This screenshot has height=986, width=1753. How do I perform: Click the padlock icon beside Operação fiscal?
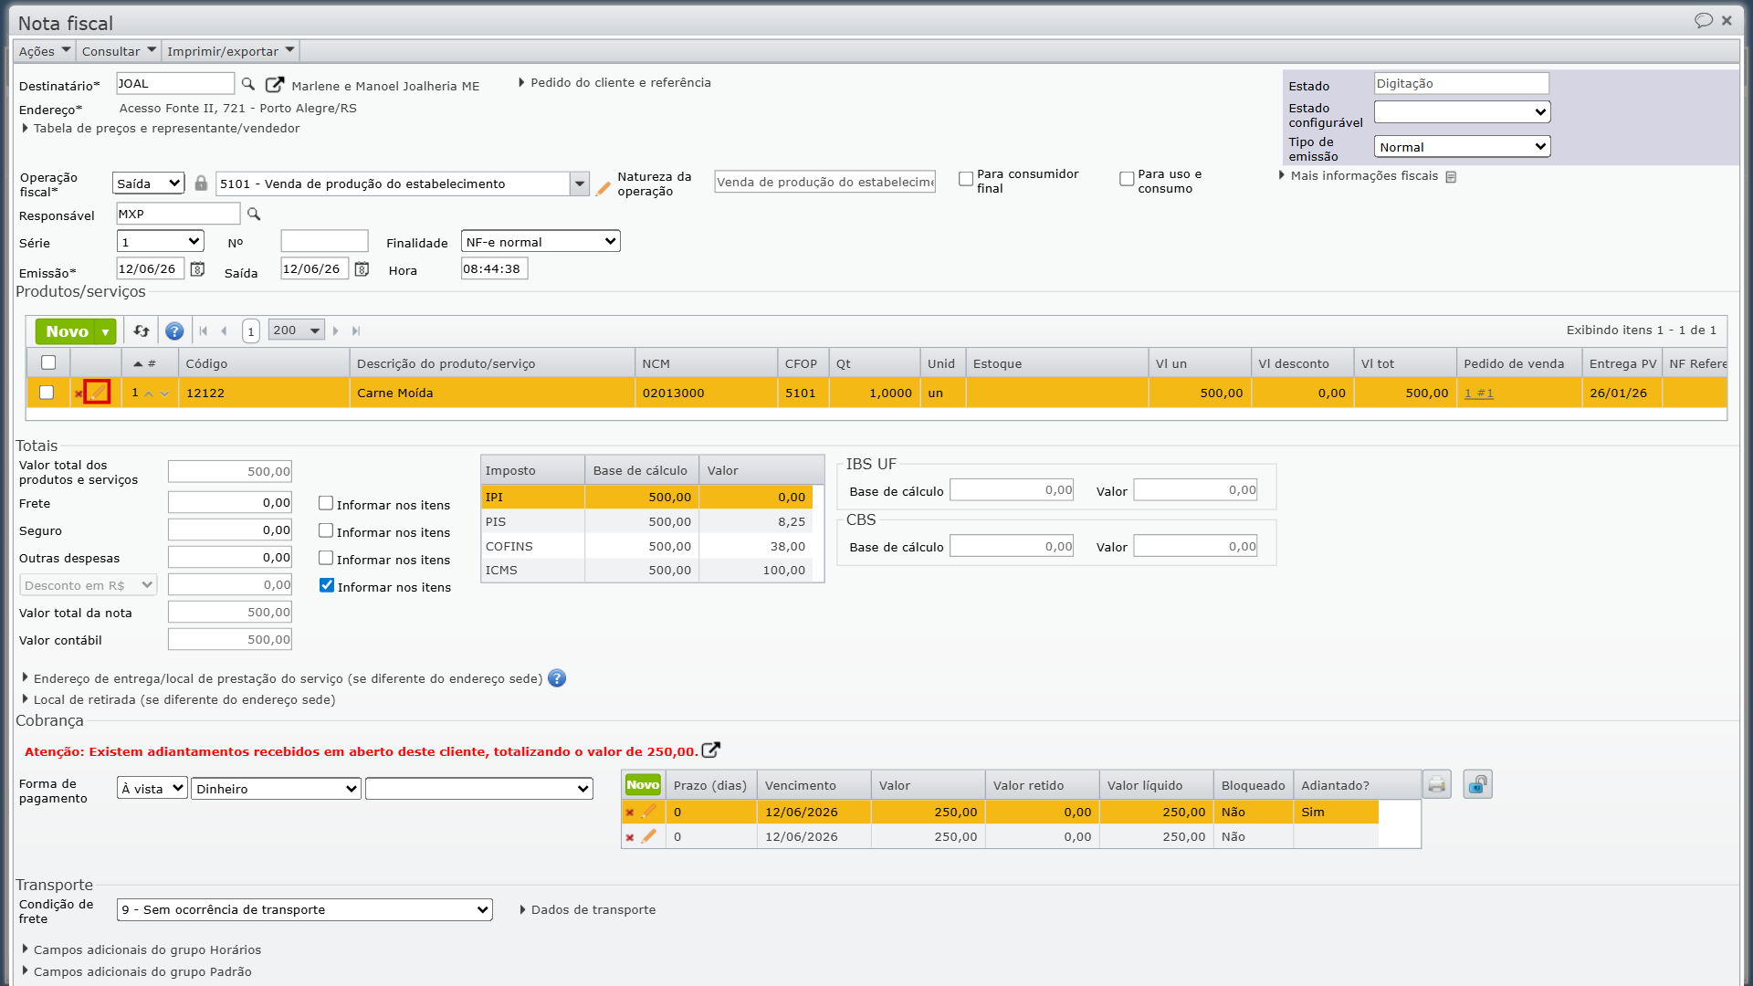pos(201,184)
